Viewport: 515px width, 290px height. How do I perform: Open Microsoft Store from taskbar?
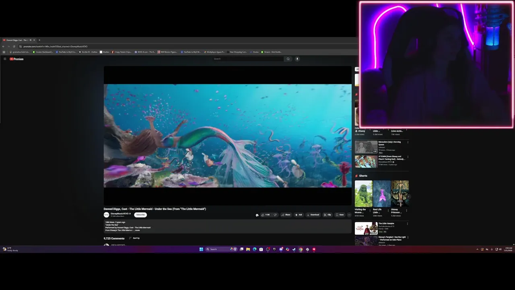261,249
